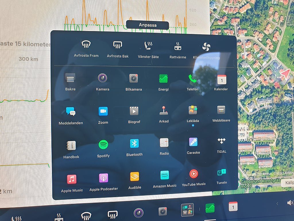Screen dimensions: 294x221
Task: Open the Arkad arcade app
Action: pyautogui.click(x=164, y=110)
